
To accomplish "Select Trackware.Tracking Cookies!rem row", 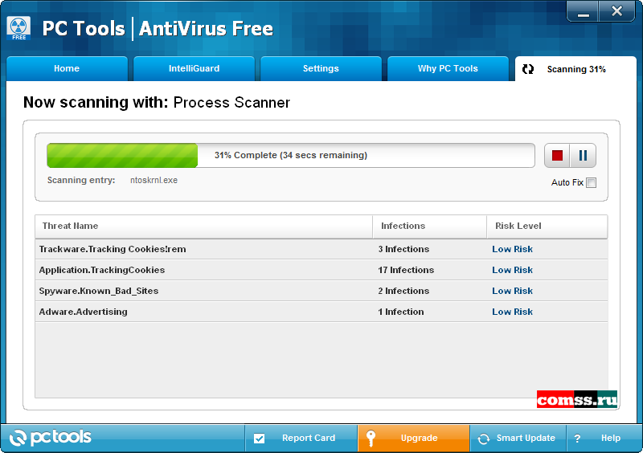I will 321,249.
